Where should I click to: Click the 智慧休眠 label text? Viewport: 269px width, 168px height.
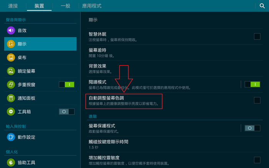[98, 34]
